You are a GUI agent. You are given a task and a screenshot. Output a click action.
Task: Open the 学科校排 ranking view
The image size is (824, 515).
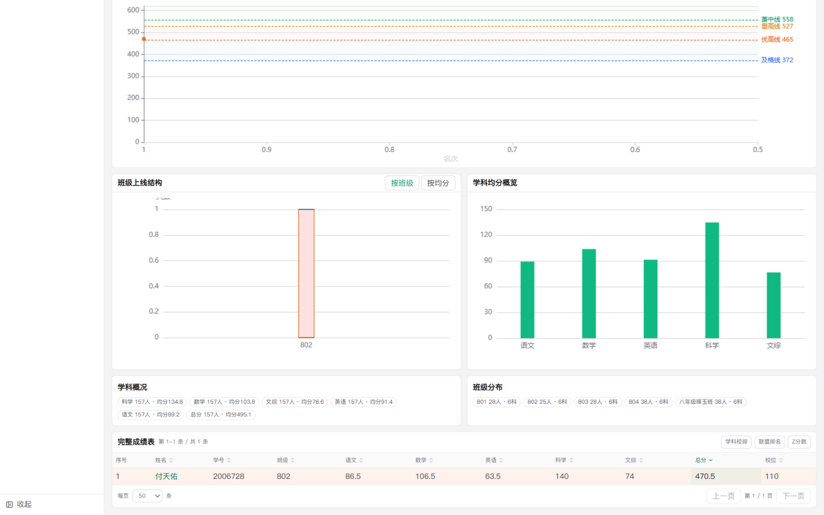click(x=736, y=442)
